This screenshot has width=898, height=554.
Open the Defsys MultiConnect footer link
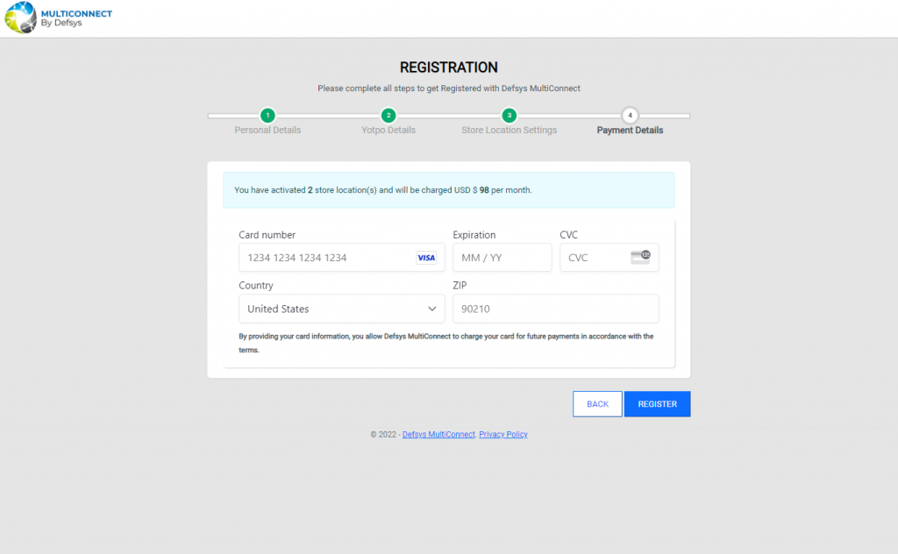(x=438, y=435)
